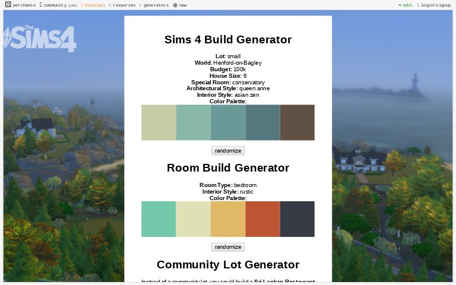The image size is (456, 285).
Task: Select the brown swatch in build palette
Action: click(x=297, y=122)
